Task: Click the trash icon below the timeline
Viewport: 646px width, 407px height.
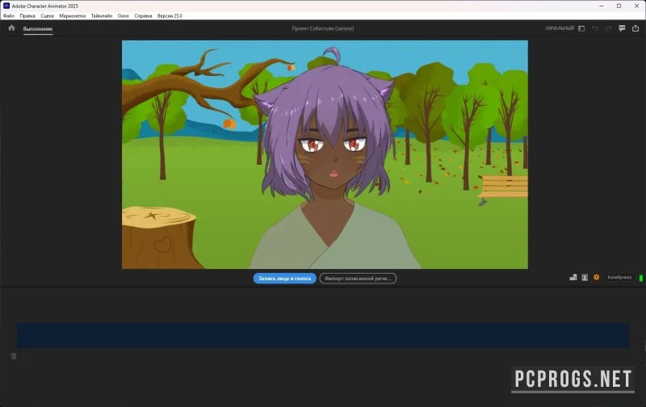Action: click(14, 356)
